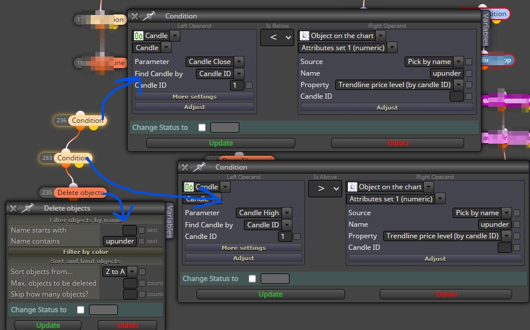Image resolution: width=530 pixels, height=330 pixels.
Task: Expand Filter objects by name section
Action: pos(86,220)
